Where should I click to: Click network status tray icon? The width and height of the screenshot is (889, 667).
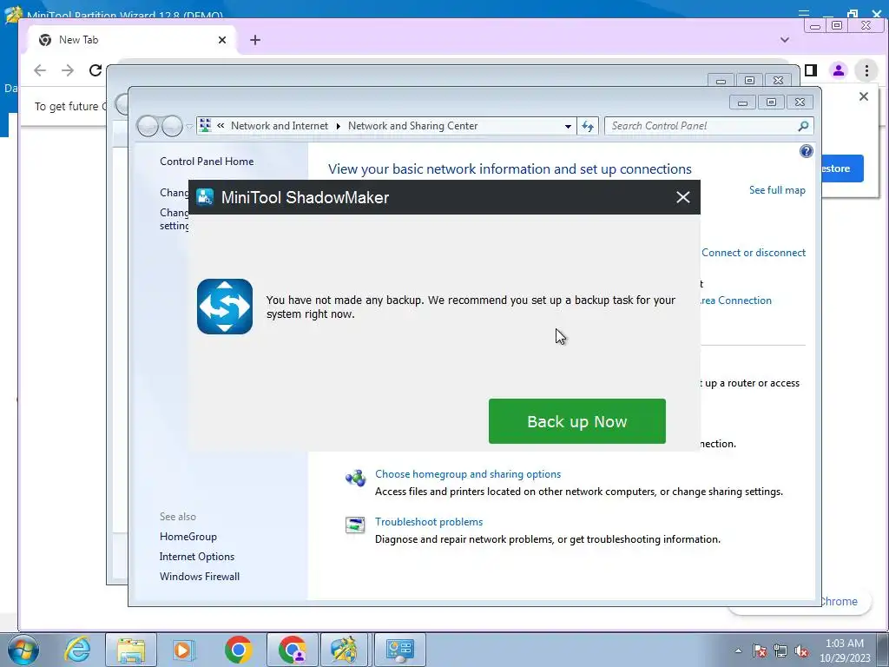(x=780, y=650)
